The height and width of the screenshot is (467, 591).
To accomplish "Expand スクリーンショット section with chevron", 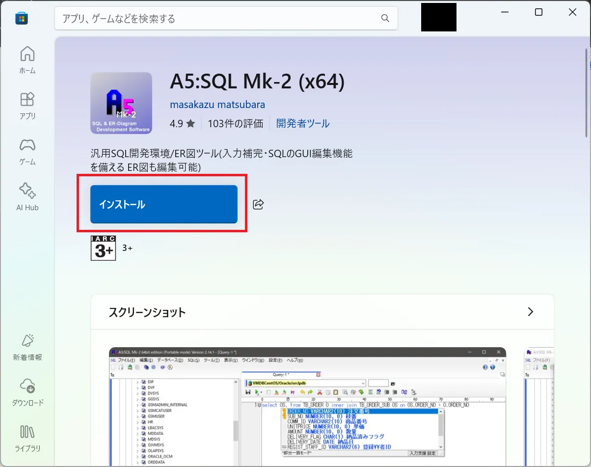I will click(x=530, y=312).
